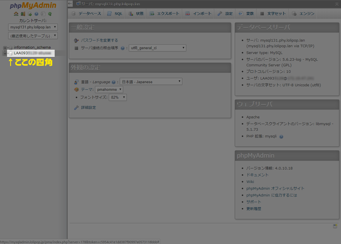Collapse the top bar with double chevron
The height and width of the screenshot is (244, 341).
coord(337,4)
